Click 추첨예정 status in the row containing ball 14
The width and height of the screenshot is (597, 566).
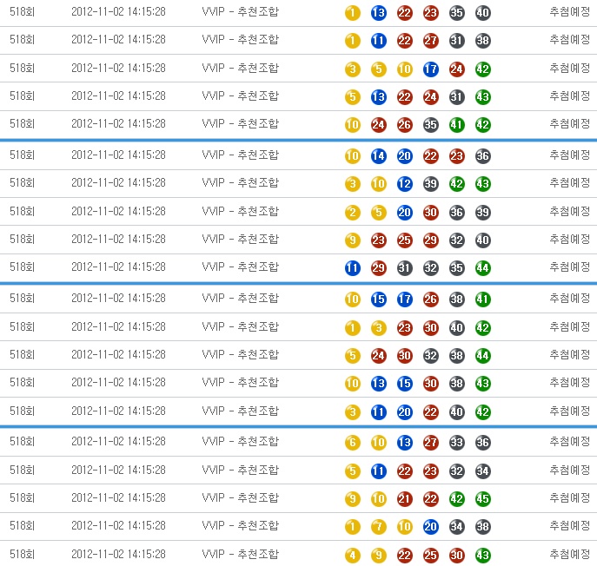click(570, 155)
